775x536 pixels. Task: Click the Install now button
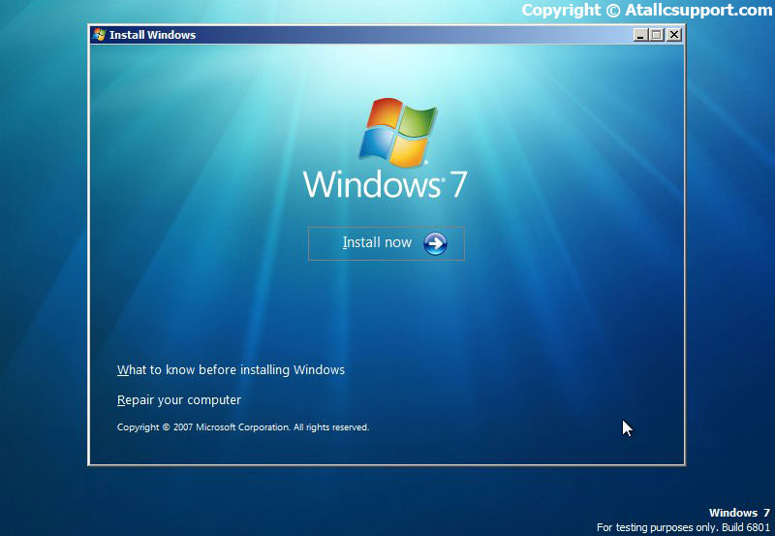[386, 243]
